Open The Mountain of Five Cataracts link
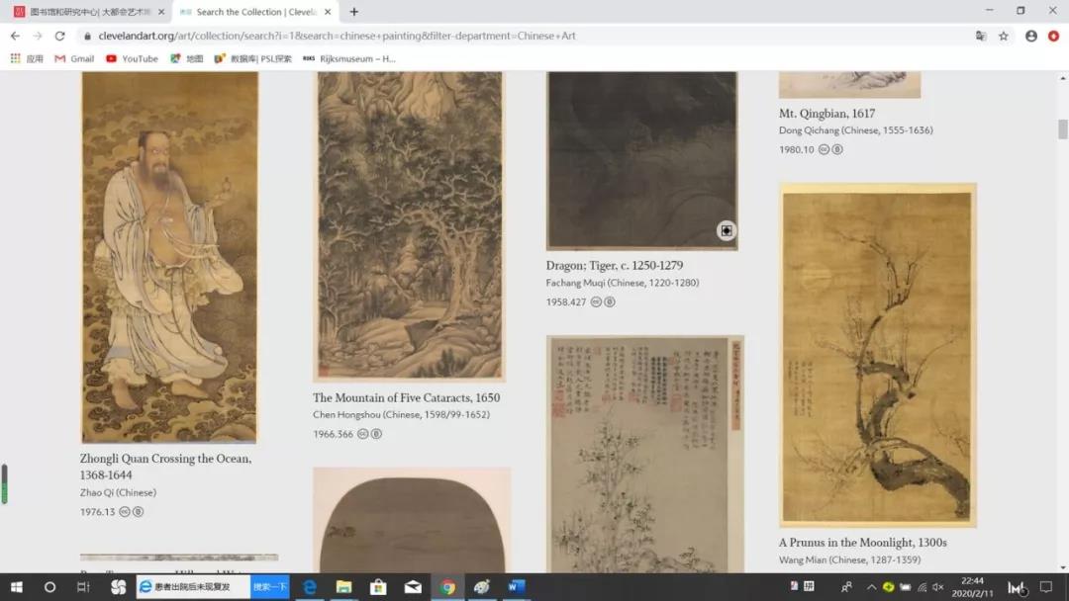Viewport: 1069px width, 601px height. tap(406, 397)
